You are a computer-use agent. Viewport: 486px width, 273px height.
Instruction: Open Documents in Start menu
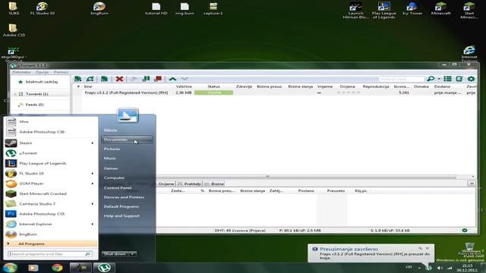pos(127,140)
